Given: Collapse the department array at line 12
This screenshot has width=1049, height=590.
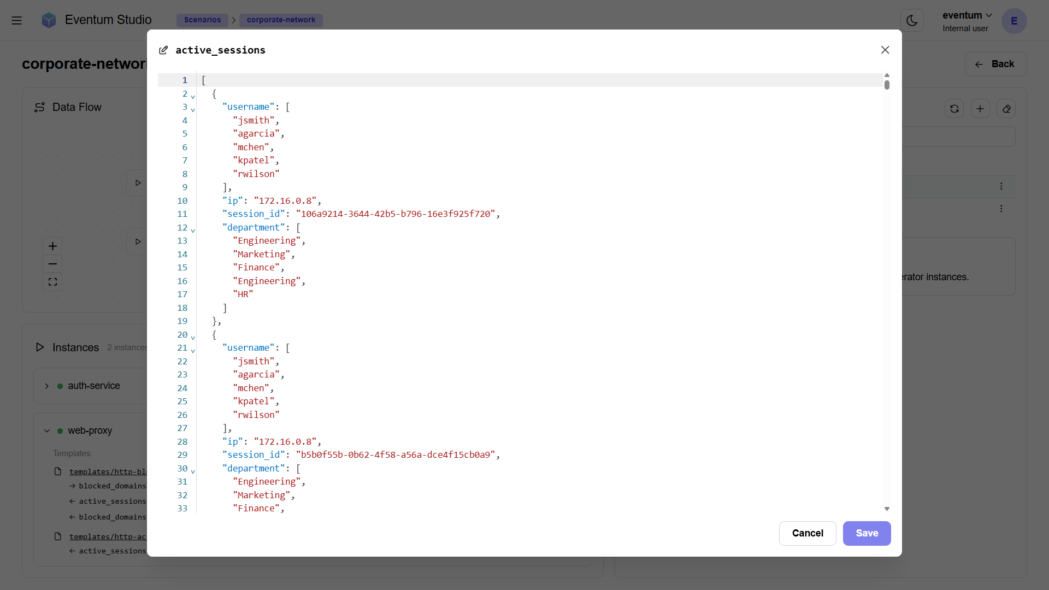Looking at the screenshot, I should (193, 231).
